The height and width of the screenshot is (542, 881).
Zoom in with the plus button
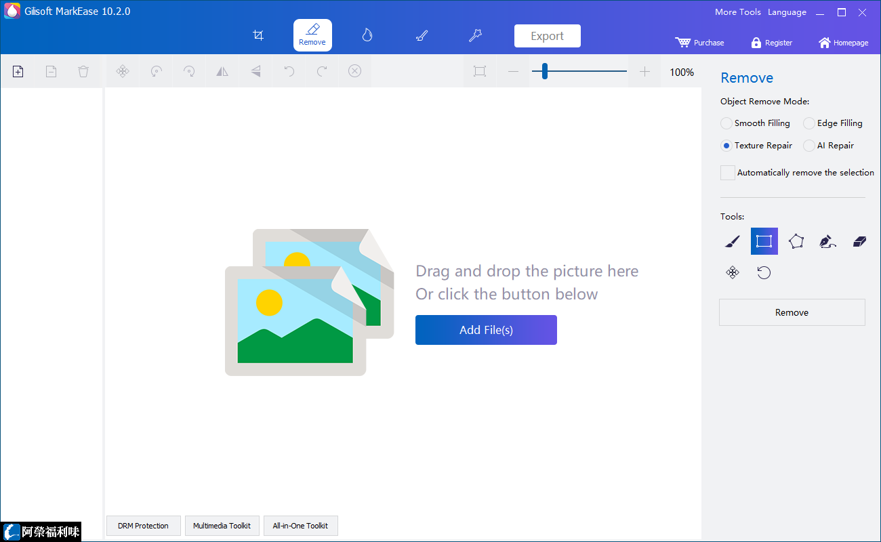click(x=644, y=71)
